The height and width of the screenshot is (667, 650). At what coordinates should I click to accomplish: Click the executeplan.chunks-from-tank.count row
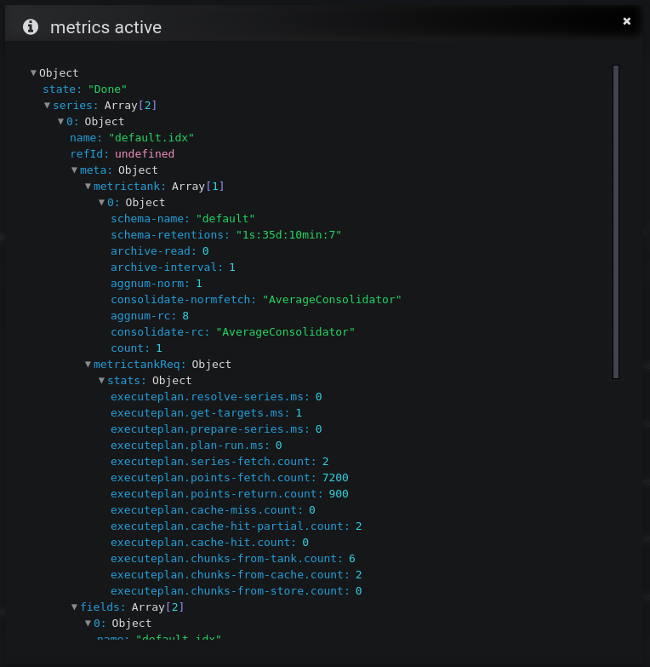pyautogui.click(x=232, y=559)
